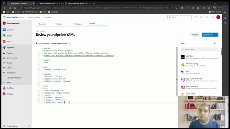Click the Settings link above task line

(x=45, y=88)
